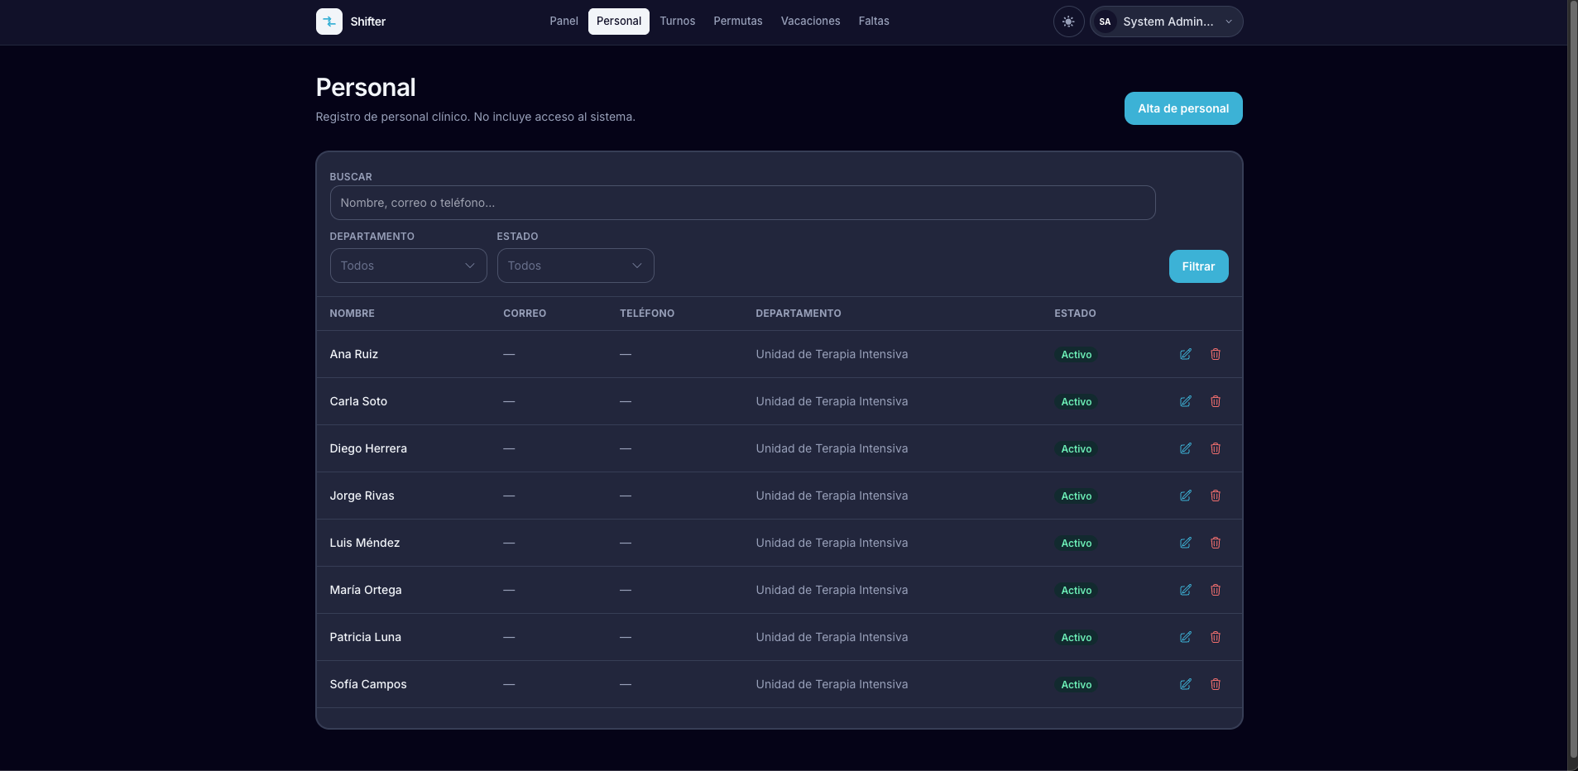Image resolution: width=1578 pixels, height=771 pixels.
Task: Delete Carla Soto using trash icon
Action: [x=1216, y=401]
